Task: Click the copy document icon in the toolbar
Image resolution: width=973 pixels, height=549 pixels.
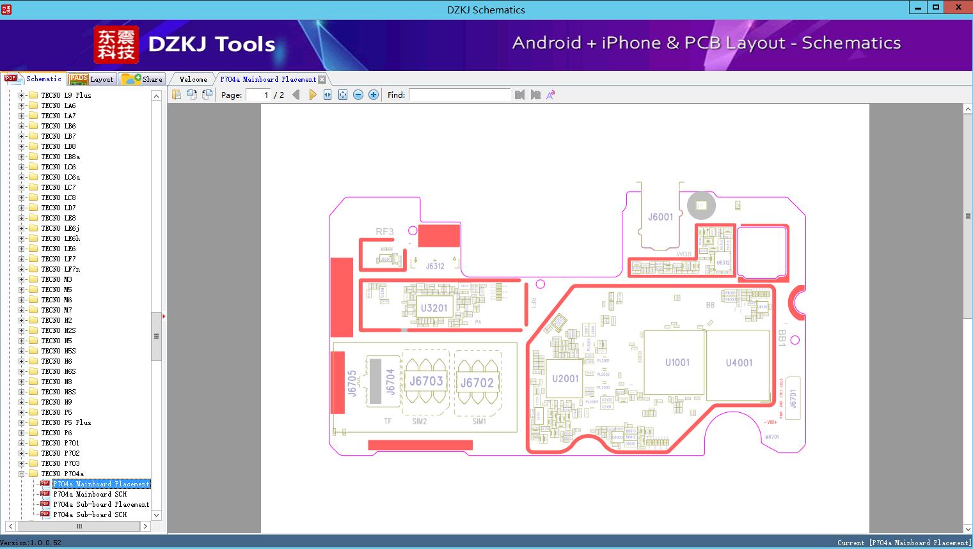Action: pyautogui.click(x=177, y=95)
